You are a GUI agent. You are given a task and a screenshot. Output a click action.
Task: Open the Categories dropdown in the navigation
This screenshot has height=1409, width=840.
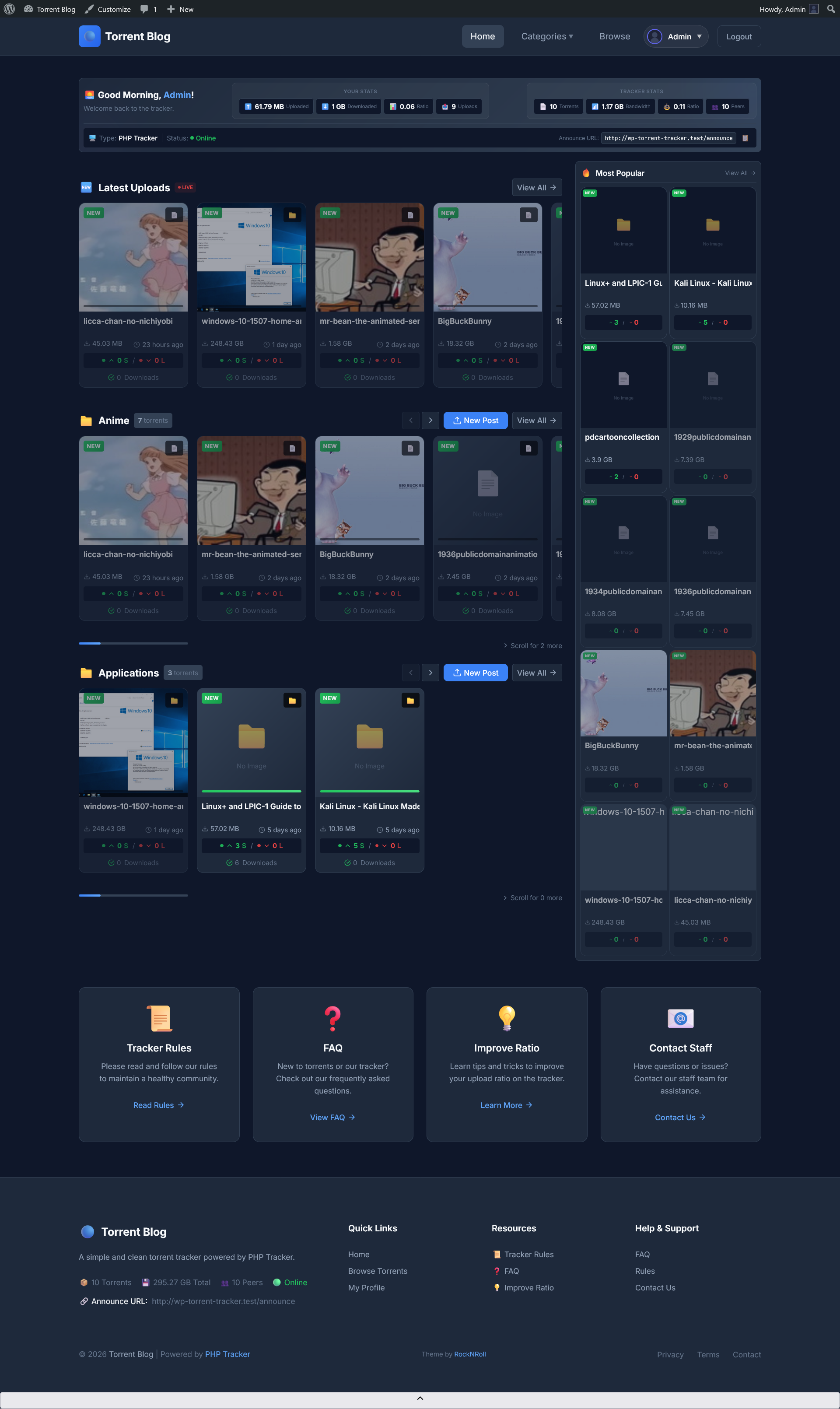[546, 36]
